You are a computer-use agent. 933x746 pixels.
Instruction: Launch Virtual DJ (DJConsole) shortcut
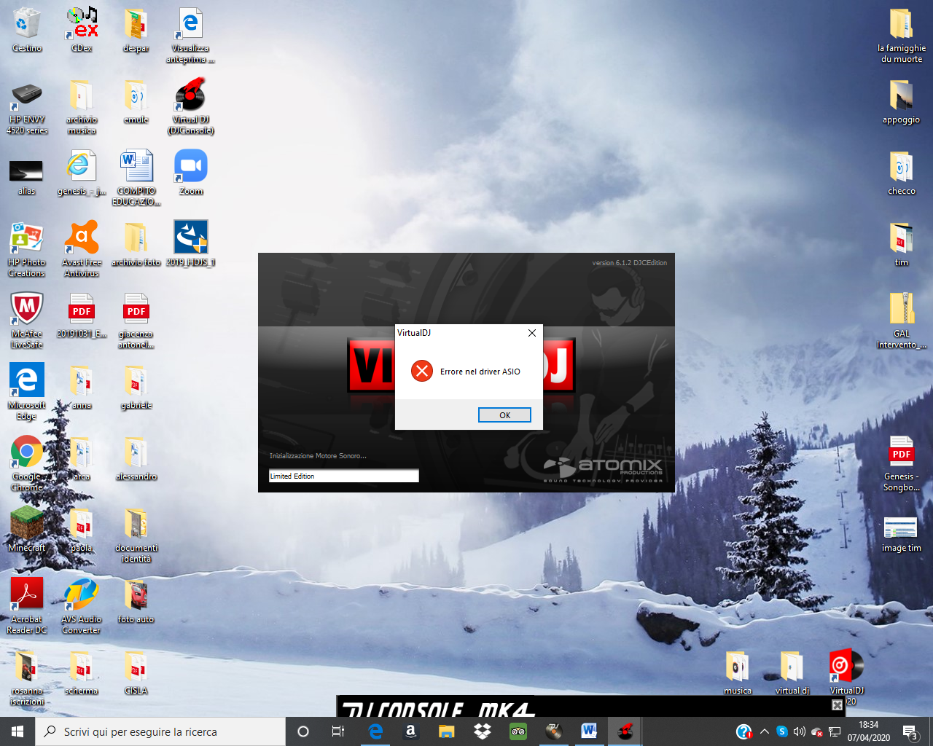tap(190, 107)
